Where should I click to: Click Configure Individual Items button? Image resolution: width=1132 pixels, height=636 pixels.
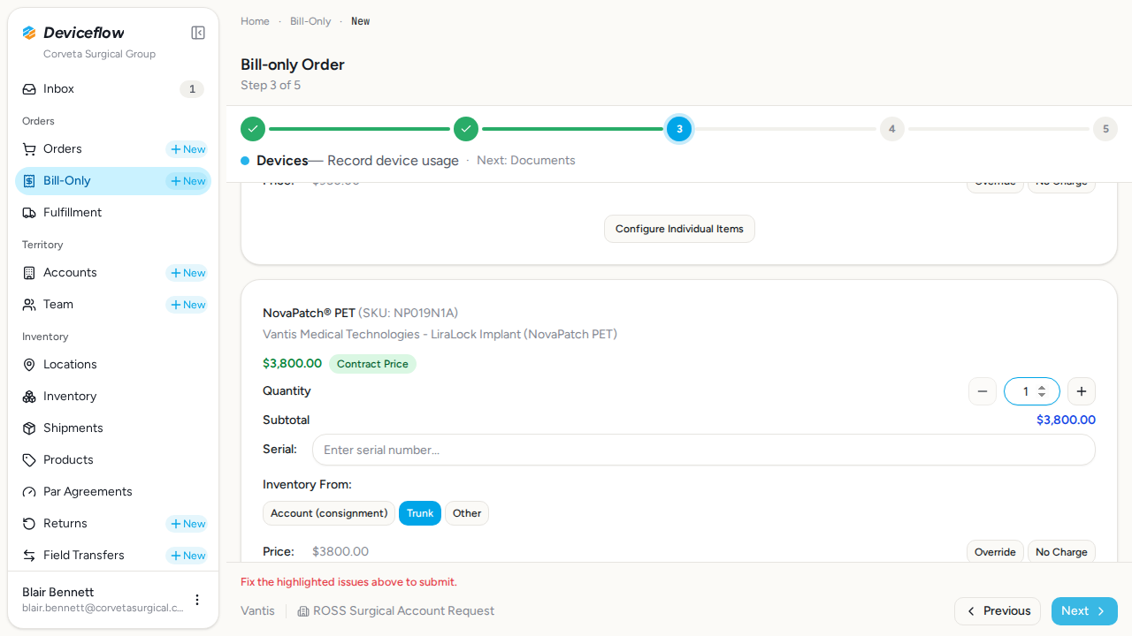coord(679,229)
